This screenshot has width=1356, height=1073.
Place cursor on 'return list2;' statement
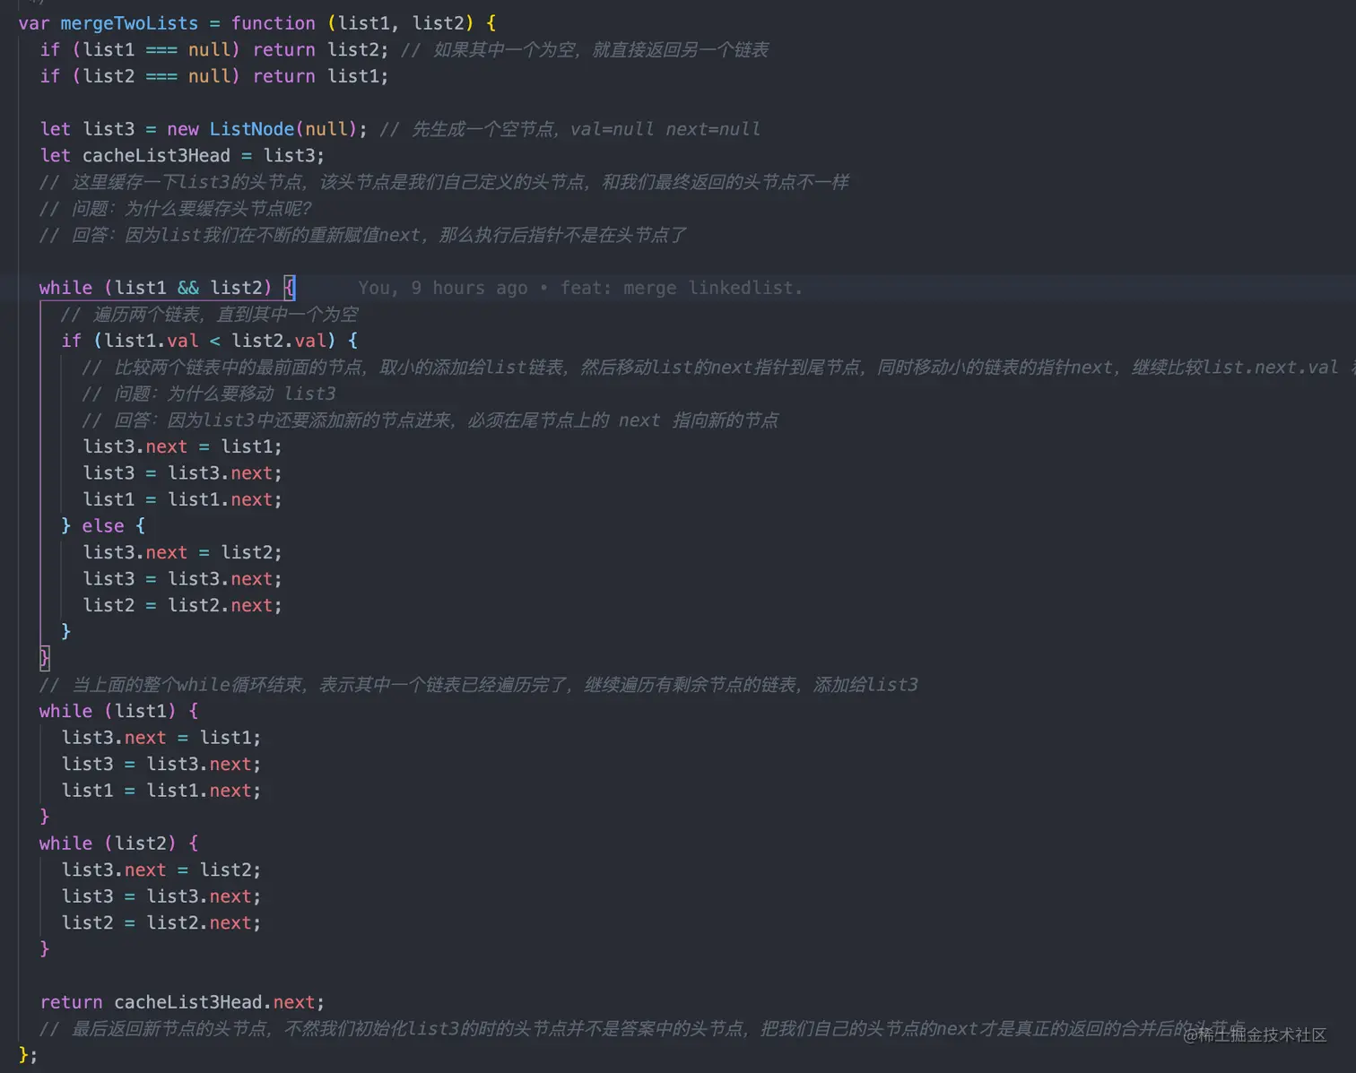[320, 50]
